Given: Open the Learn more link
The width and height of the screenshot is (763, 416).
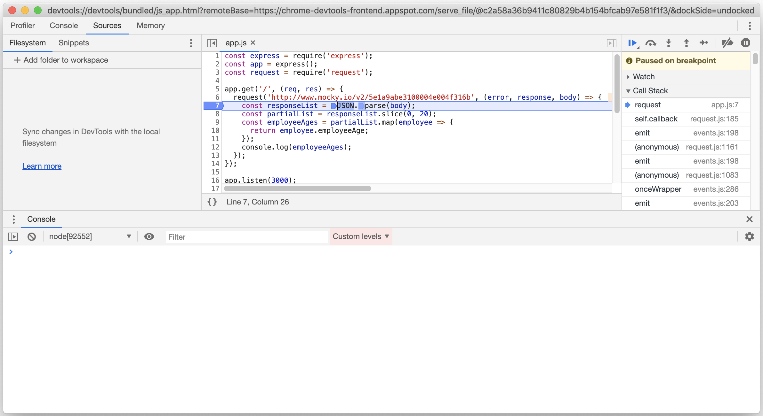Looking at the screenshot, I should (42, 166).
